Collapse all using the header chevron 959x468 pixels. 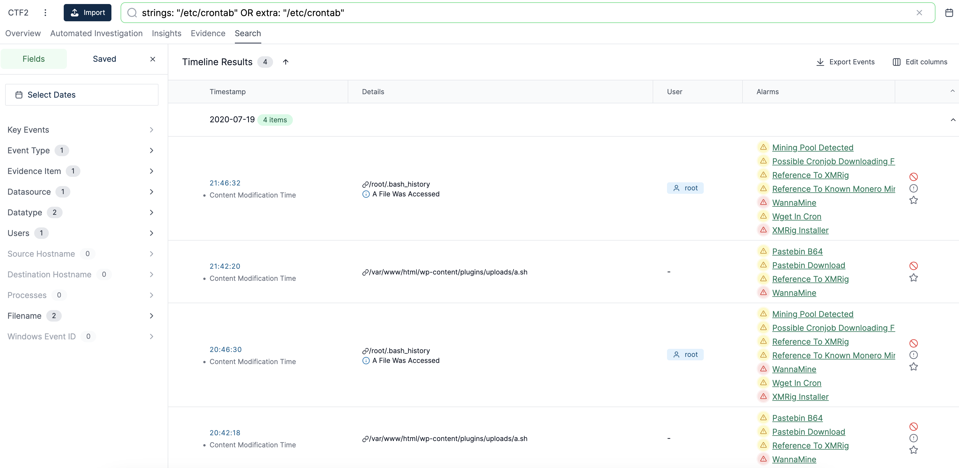[952, 91]
